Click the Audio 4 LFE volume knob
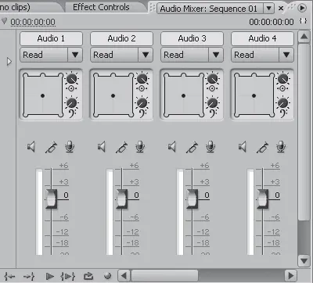Viewport: 313px width, 283px height. coord(282,103)
